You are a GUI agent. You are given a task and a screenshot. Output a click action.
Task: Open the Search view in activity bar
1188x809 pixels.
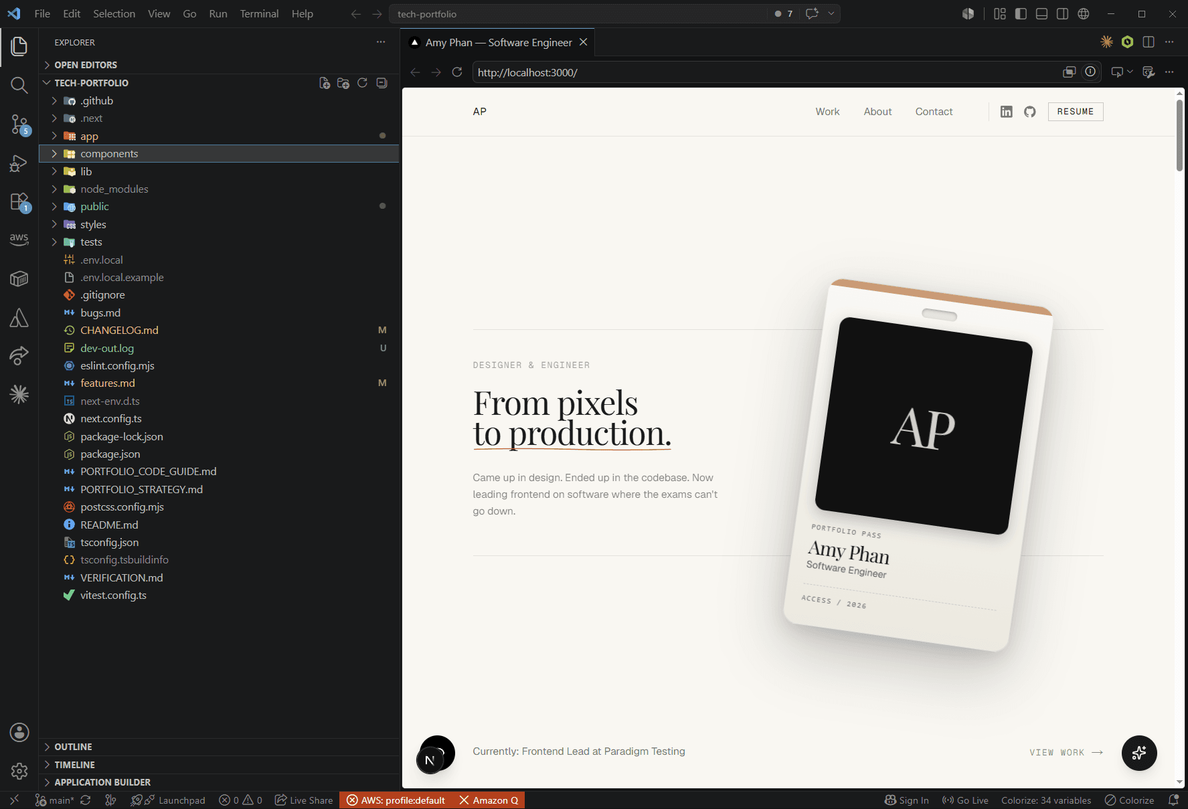click(x=19, y=85)
